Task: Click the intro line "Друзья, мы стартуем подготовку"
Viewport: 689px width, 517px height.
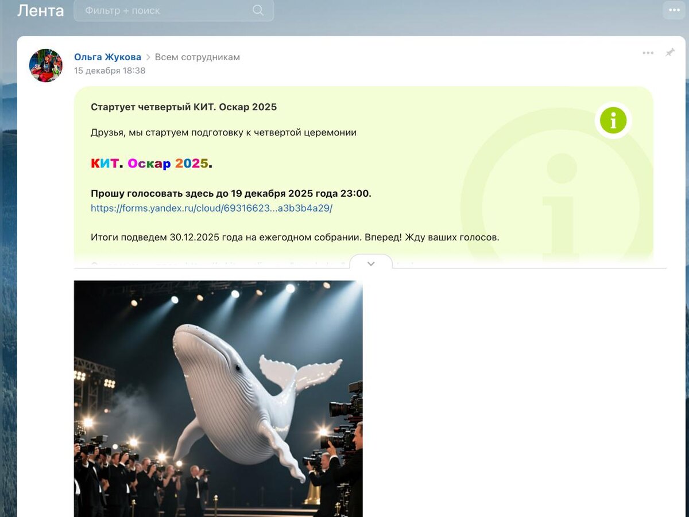Action: pos(223,133)
